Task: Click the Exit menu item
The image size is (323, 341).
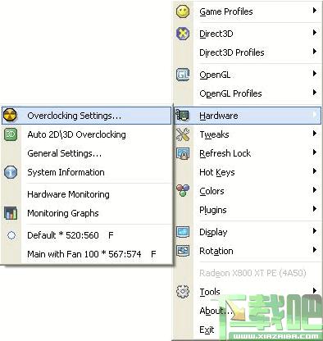Action: pos(248,330)
